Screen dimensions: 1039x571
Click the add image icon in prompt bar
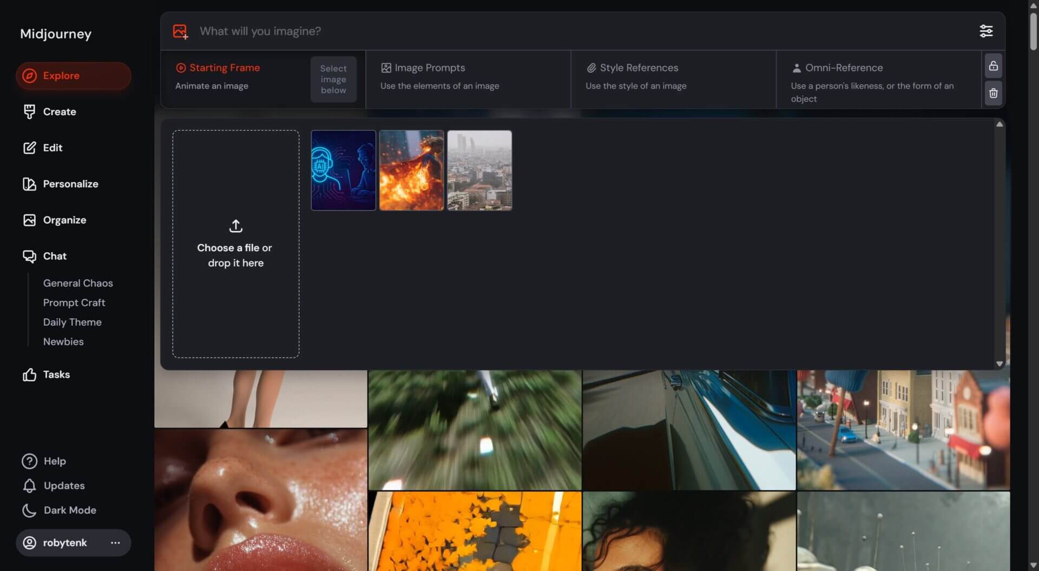point(180,31)
